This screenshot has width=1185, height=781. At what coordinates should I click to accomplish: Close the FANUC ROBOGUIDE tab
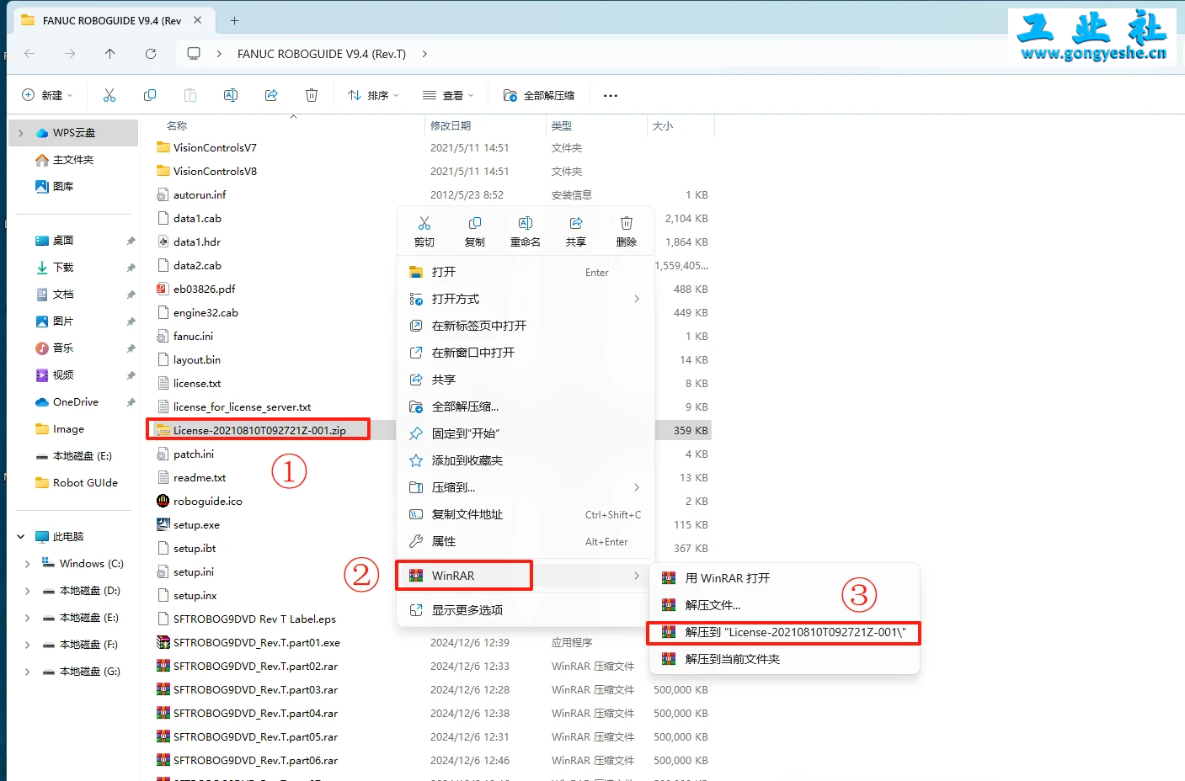198,20
